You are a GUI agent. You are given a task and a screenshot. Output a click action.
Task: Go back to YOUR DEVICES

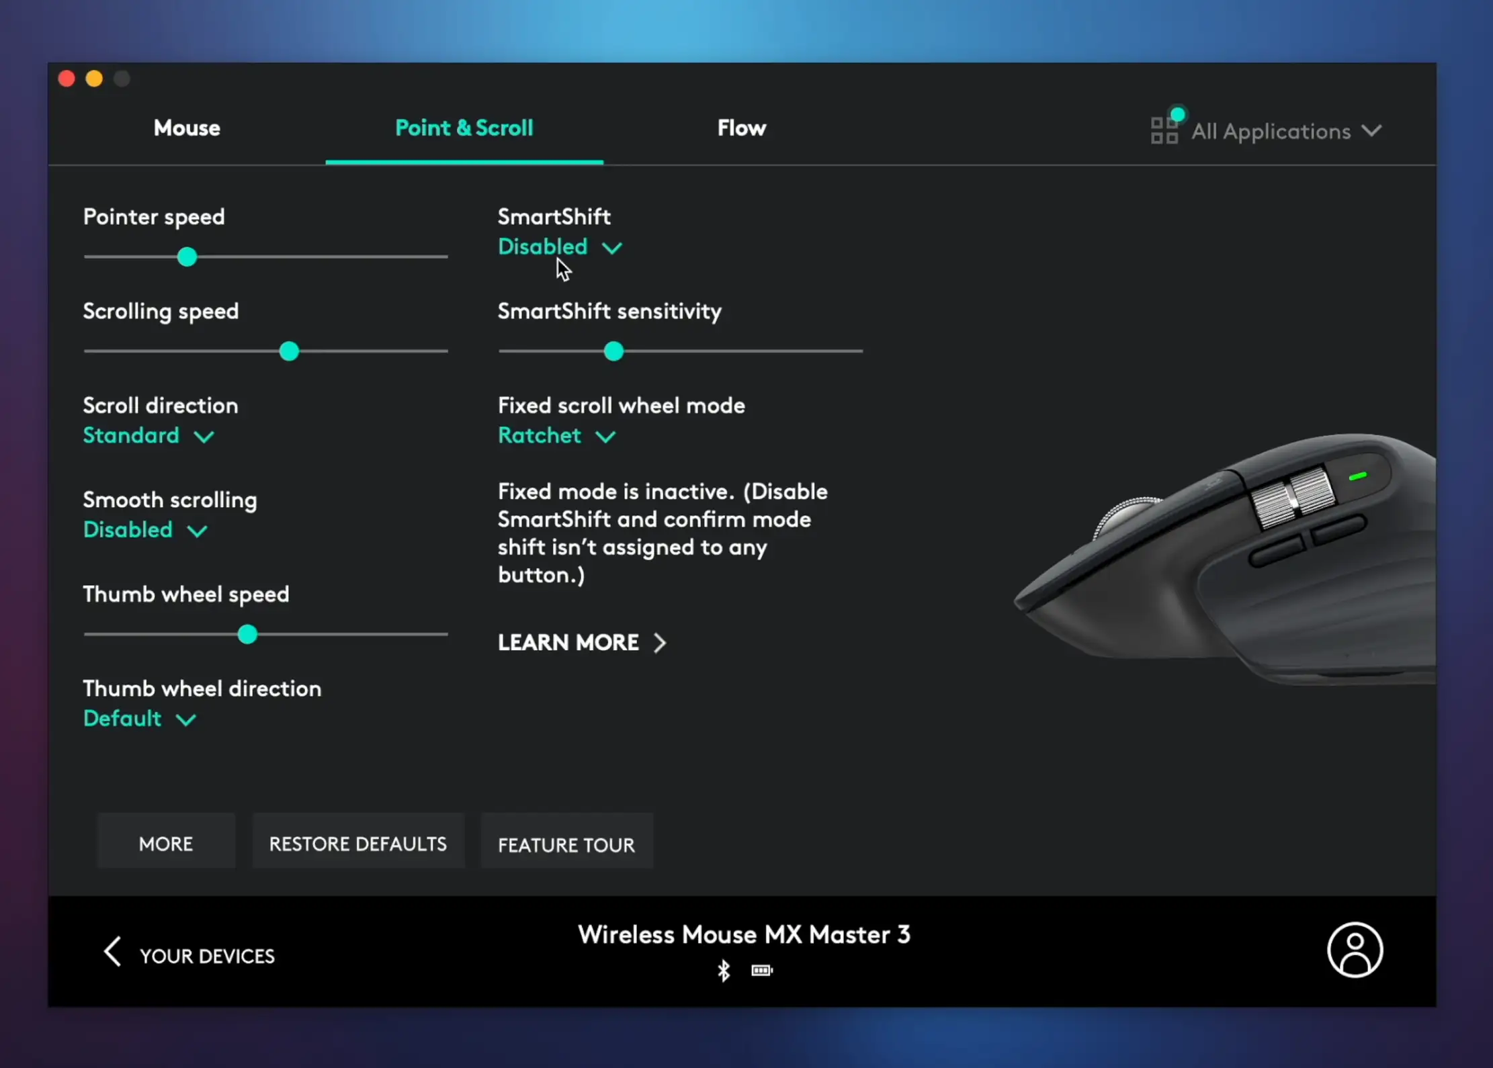[x=207, y=956]
